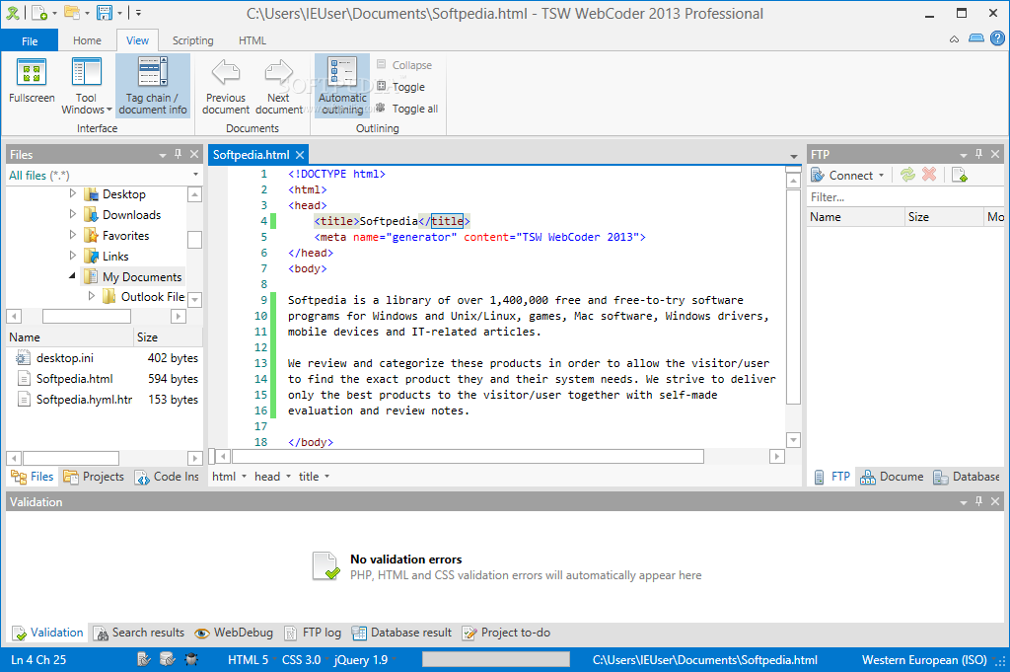Switch to the Home ribbon tab
The height and width of the screenshot is (672, 1010).
coord(87,40)
